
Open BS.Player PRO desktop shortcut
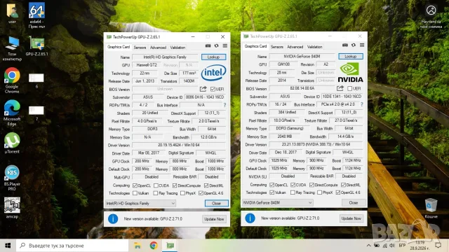(12, 178)
